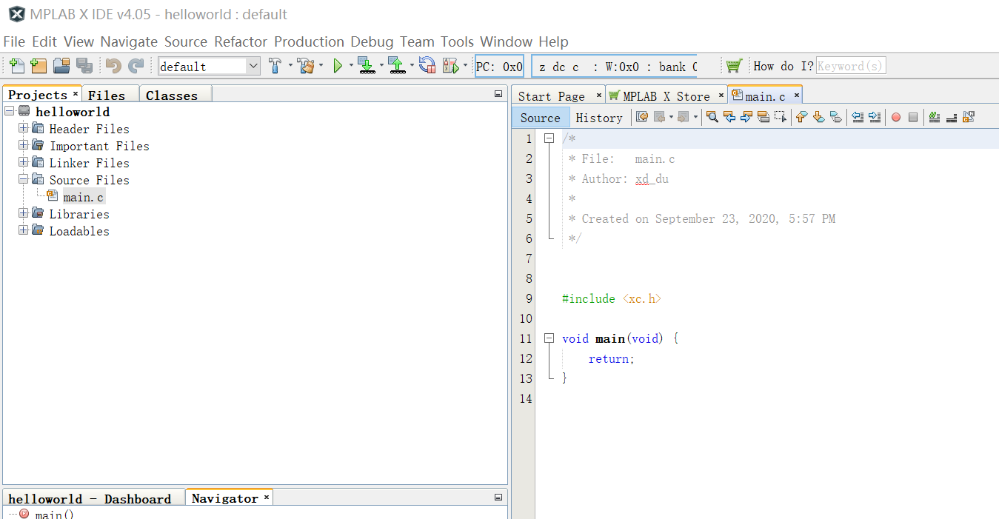Toggle Bookmark icon in editor toolbar

point(835,117)
